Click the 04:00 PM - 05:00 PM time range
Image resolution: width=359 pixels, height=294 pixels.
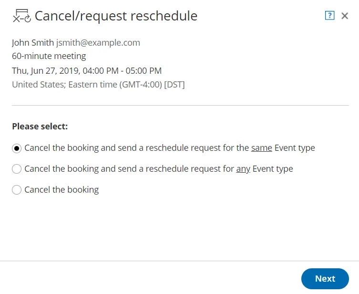pos(122,71)
